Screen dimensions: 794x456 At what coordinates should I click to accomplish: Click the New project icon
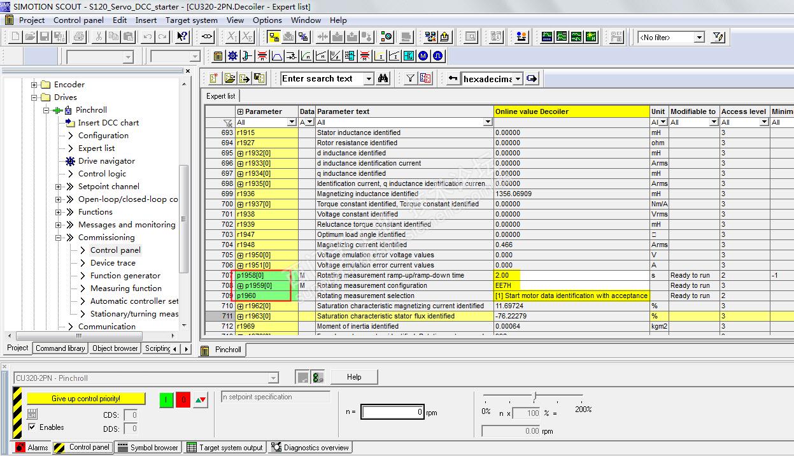15,37
